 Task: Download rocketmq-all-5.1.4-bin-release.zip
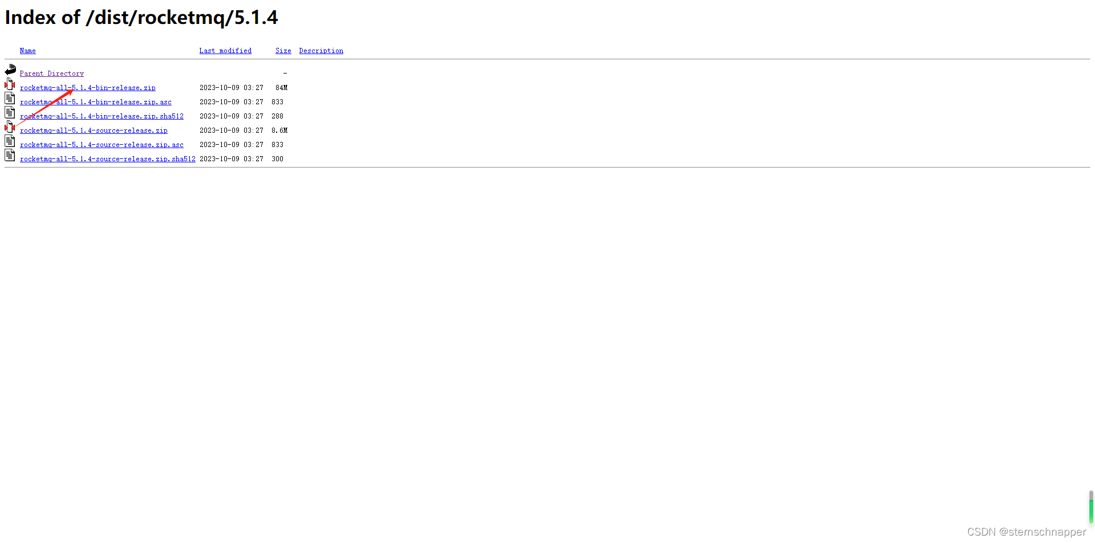click(88, 88)
